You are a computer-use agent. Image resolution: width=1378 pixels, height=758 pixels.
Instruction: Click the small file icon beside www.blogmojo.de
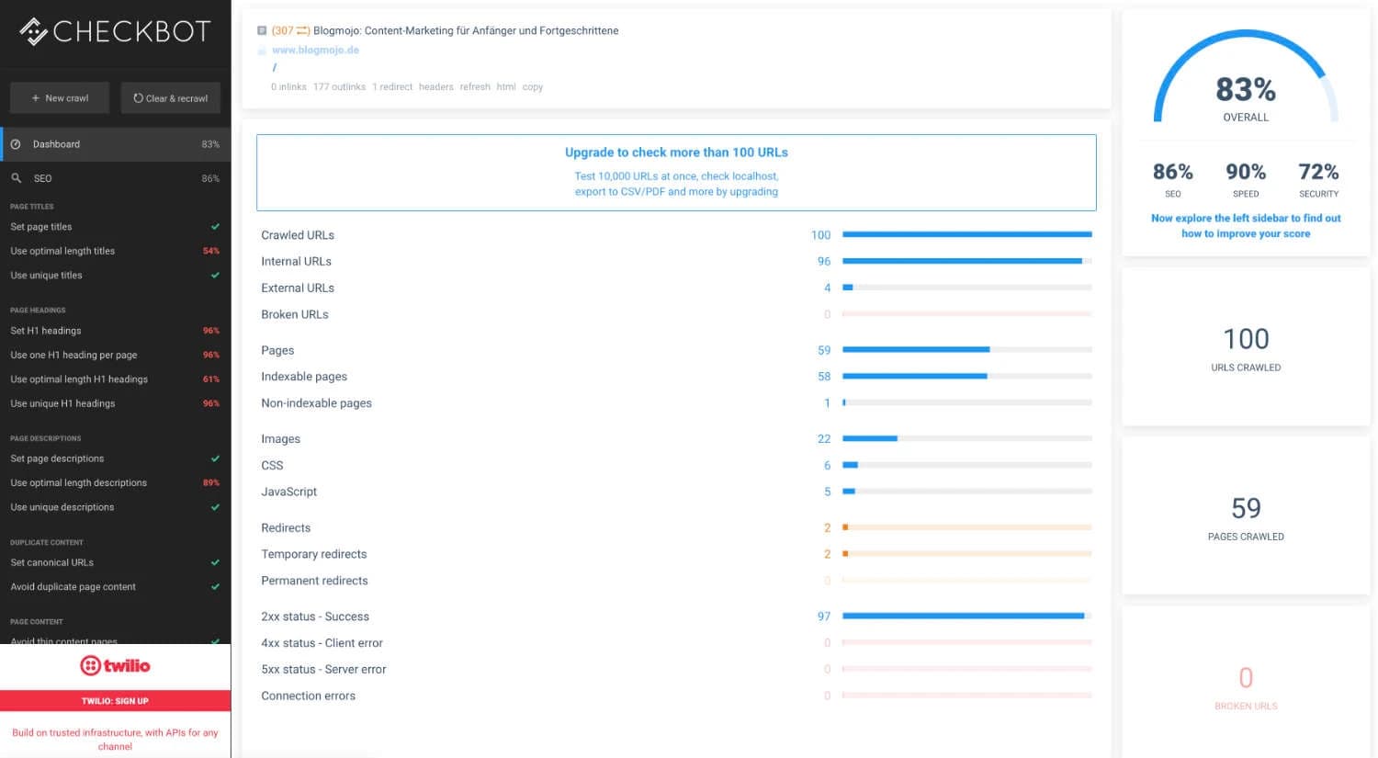point(262,51)
